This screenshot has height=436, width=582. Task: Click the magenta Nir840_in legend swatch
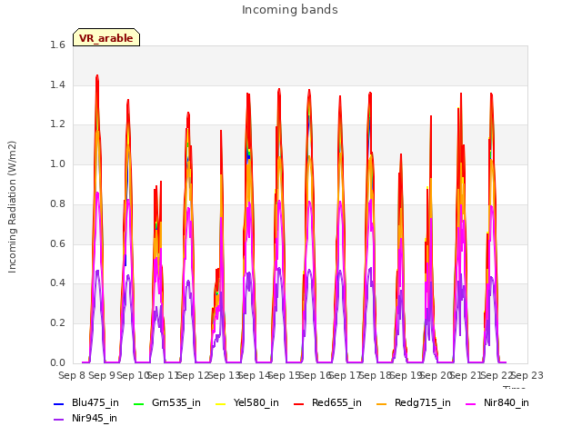point(471,403)
